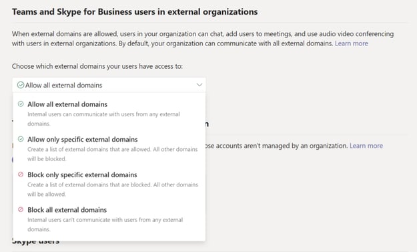
Task: Click description 'Create a list of external domains that are blocked'
Action: [x=113, y=189]
